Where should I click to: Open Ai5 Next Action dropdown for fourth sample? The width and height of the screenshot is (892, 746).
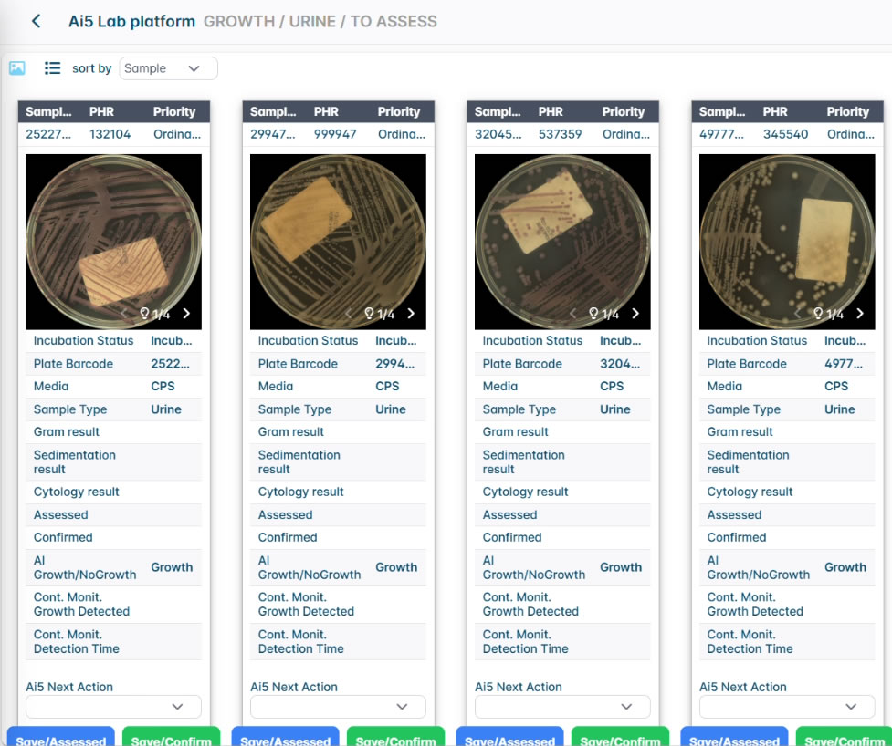(787, 707)
